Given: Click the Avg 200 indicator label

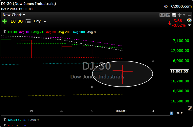Looking at the screenshot, I should [64, 32].
